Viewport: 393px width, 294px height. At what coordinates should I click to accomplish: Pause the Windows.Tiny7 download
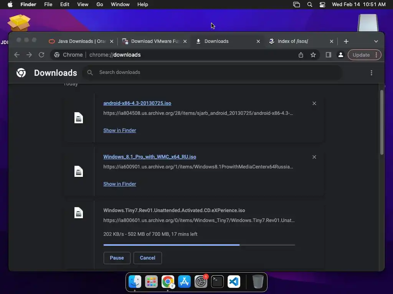pos(117,258)
